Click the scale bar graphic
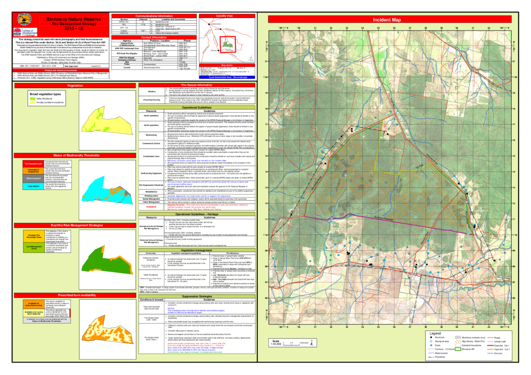 click(292, 343)
